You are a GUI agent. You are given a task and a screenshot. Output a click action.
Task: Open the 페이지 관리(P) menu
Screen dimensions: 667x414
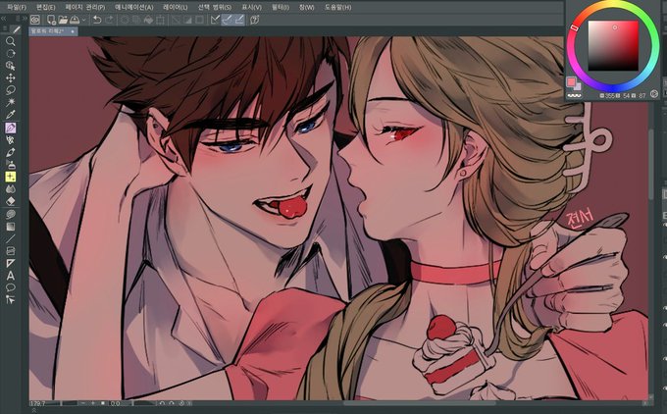[x=85, y=7]
